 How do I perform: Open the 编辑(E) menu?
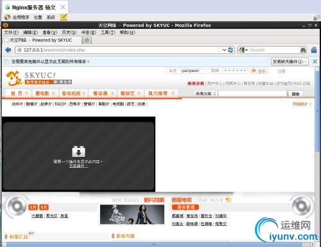point(31,32)
